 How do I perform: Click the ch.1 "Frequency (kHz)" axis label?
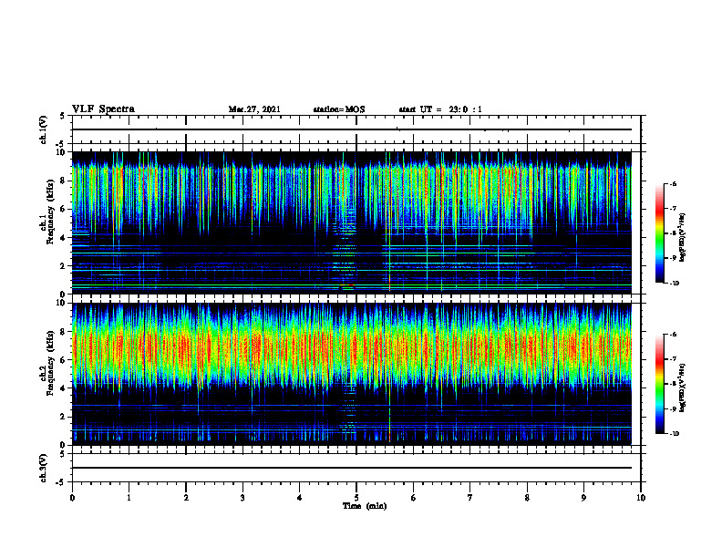[50, 212]
